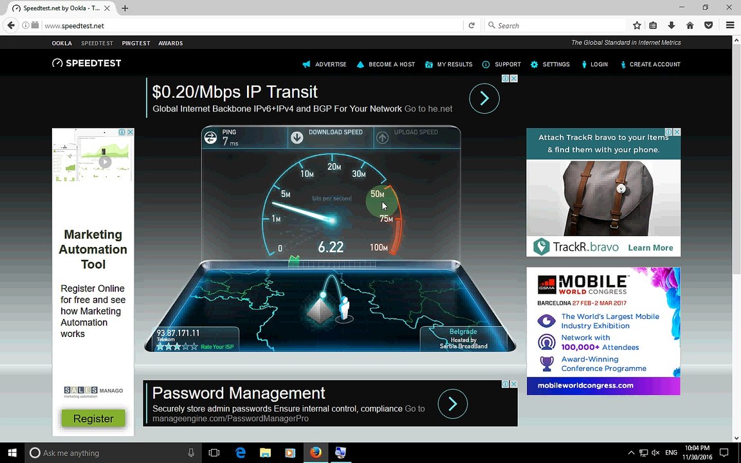Click the user figure icon on map
Image resolution: width=741 pixels, height=463 pixels.
point(345,309)
